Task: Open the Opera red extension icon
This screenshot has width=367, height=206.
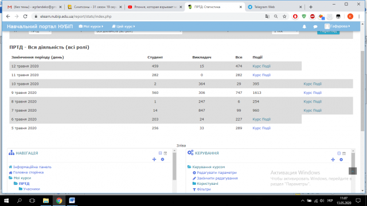Action: (x=295, y=17)
